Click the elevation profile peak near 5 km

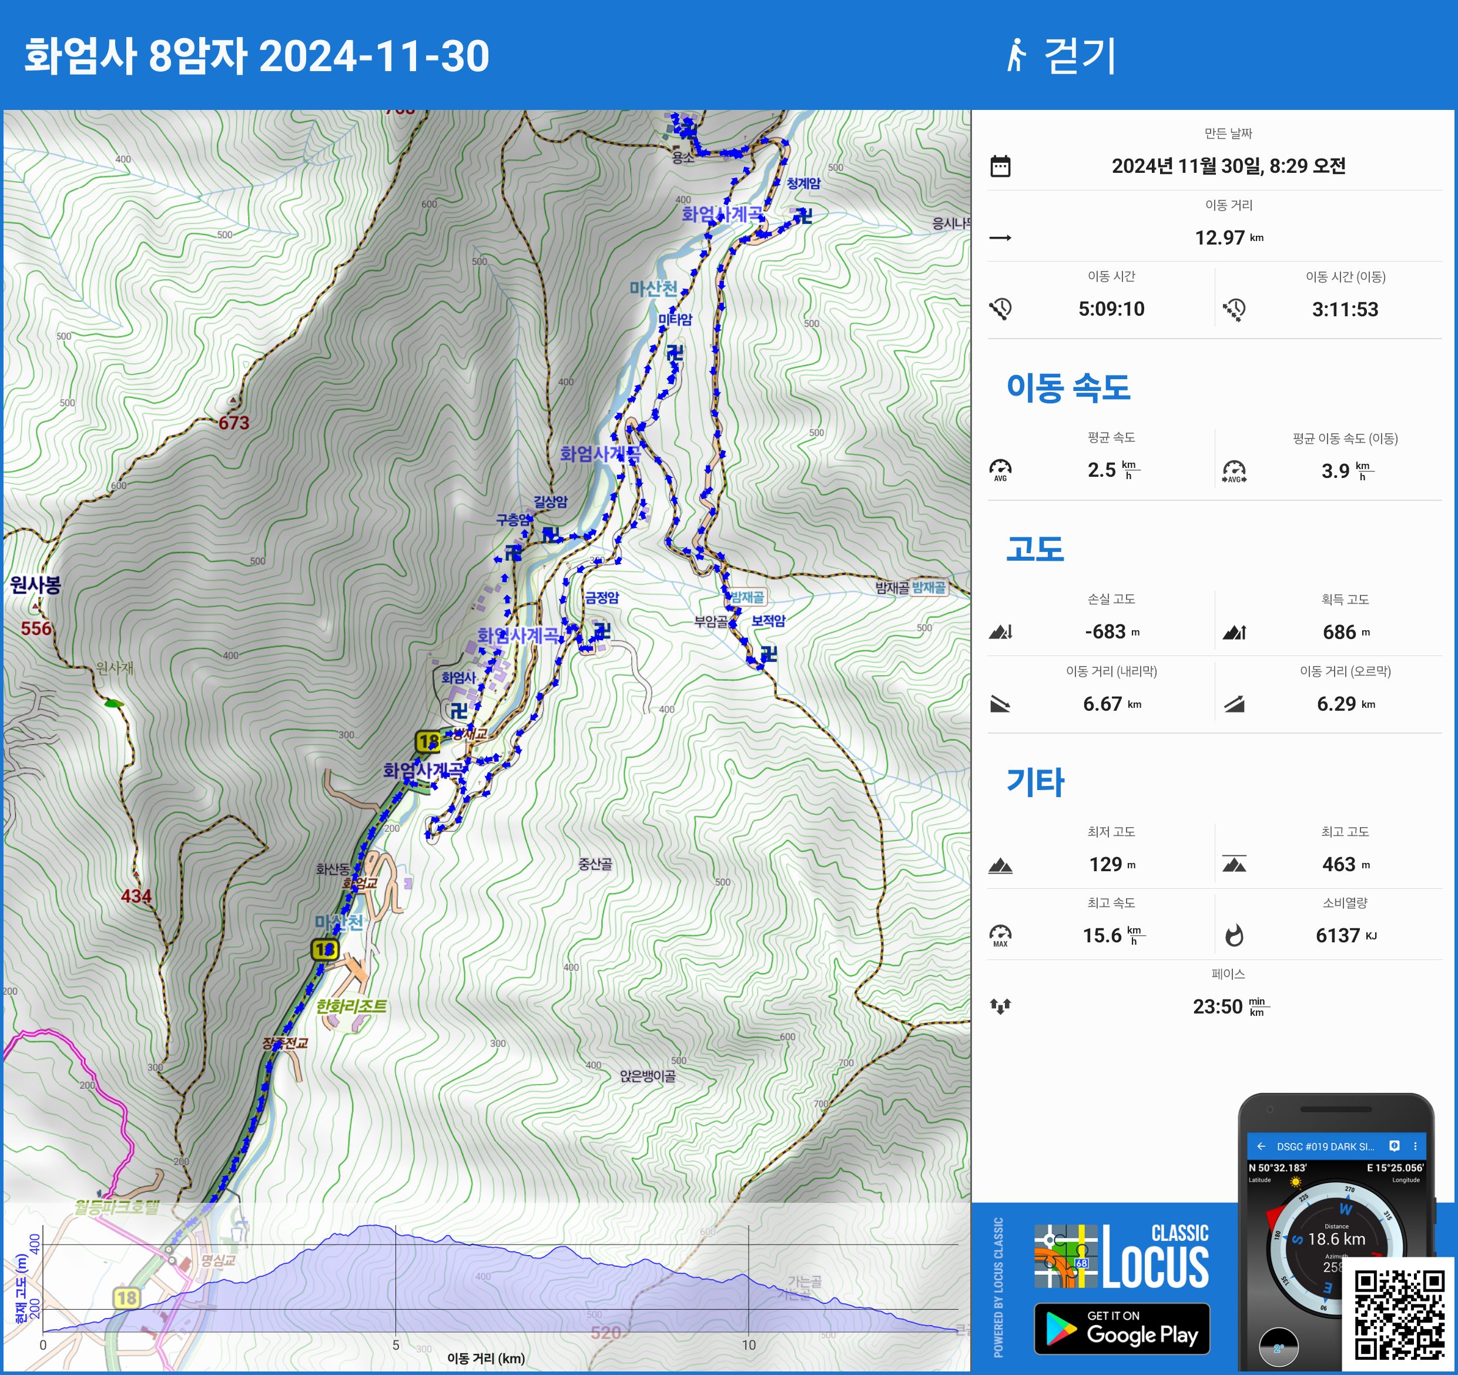point(372,1226)
